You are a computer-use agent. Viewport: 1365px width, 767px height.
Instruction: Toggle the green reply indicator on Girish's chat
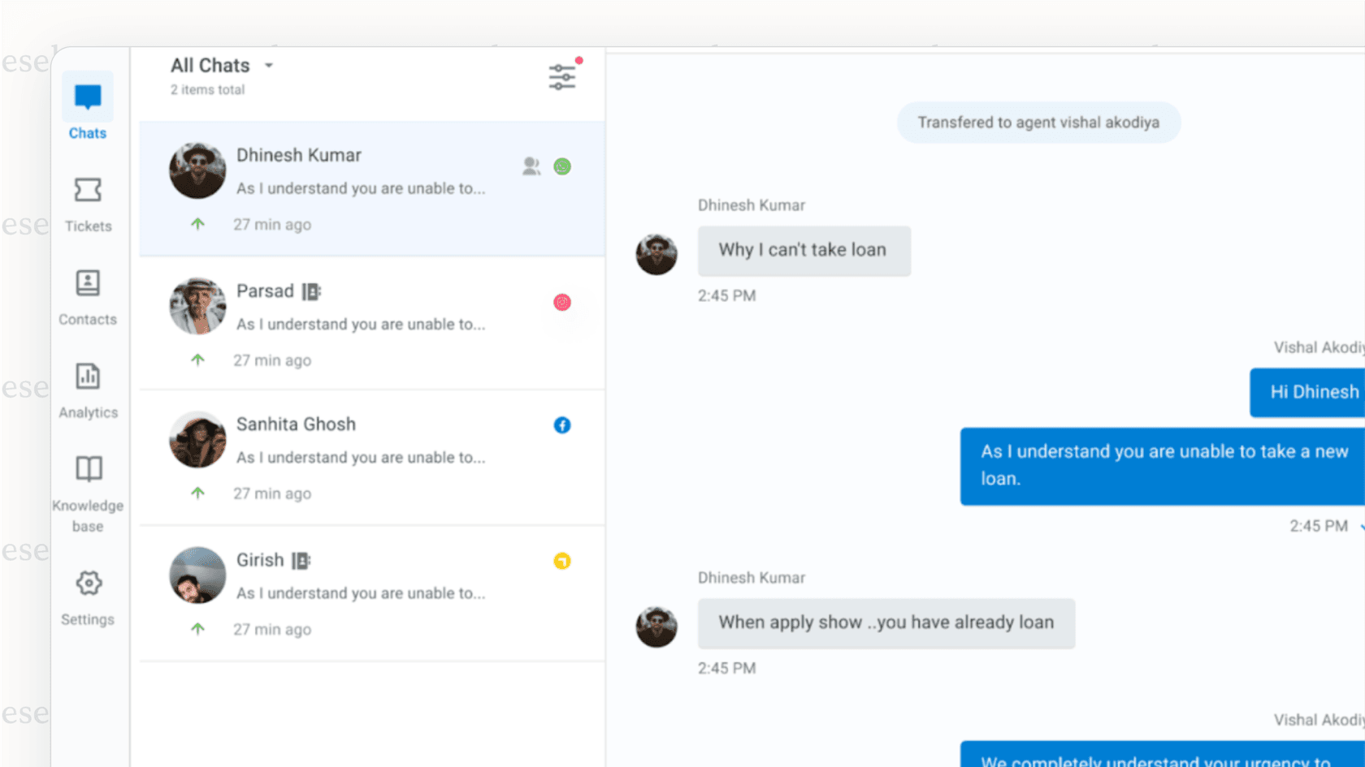pos(197,629)
